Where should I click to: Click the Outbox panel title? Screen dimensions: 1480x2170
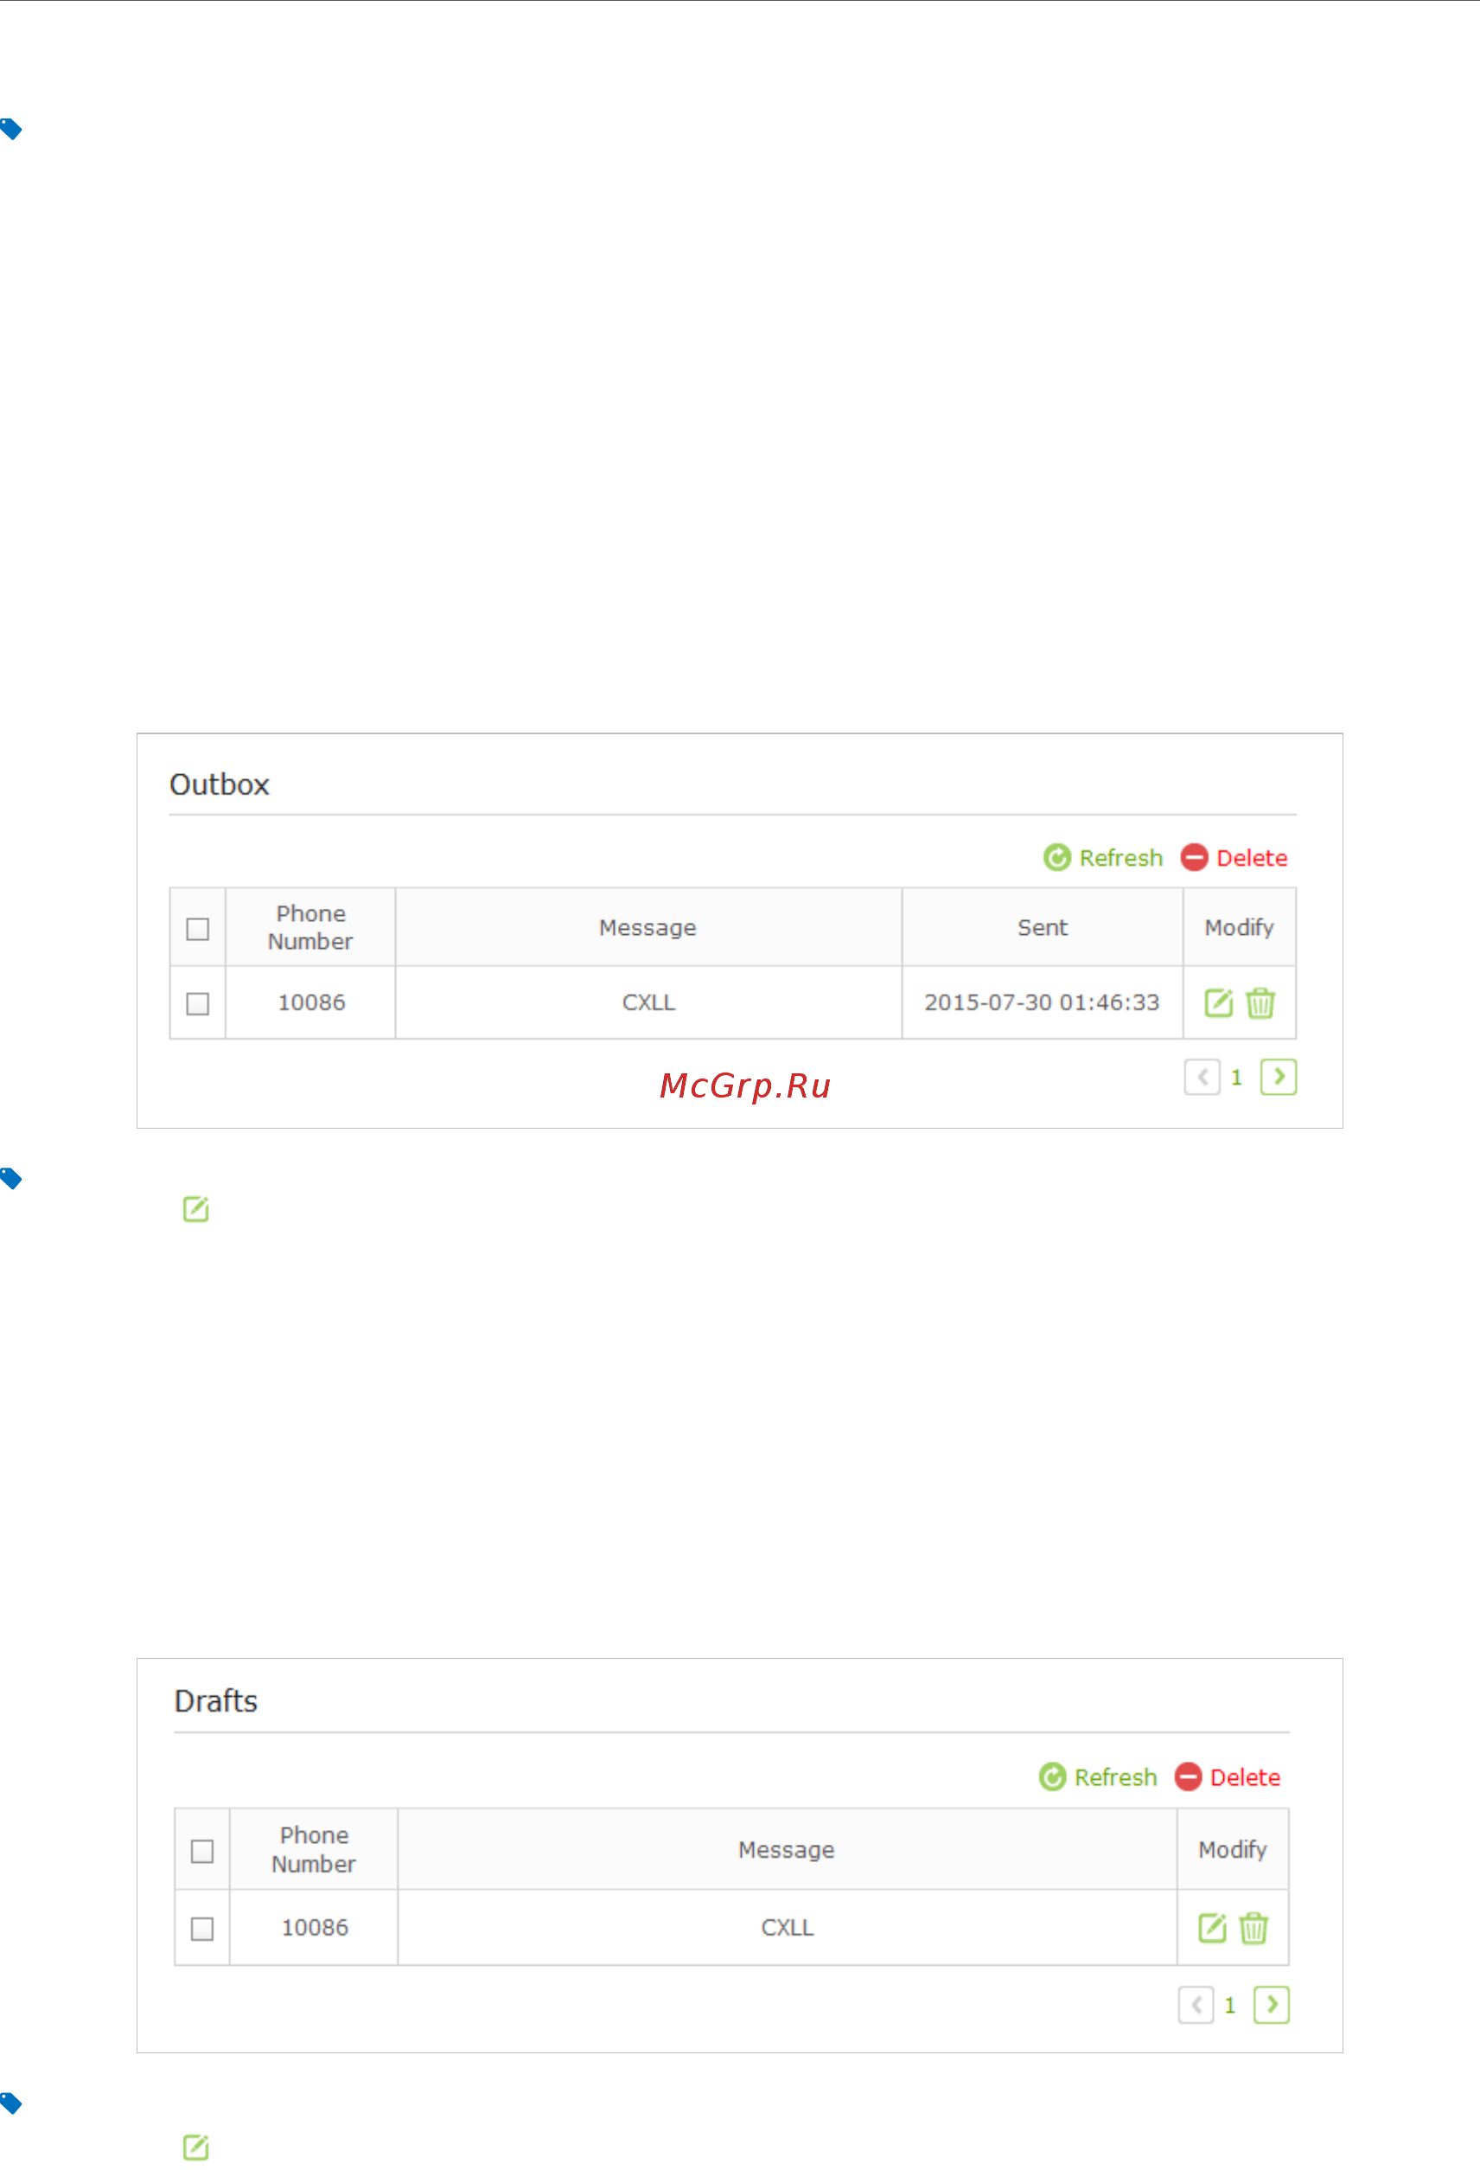pos(220,784)
